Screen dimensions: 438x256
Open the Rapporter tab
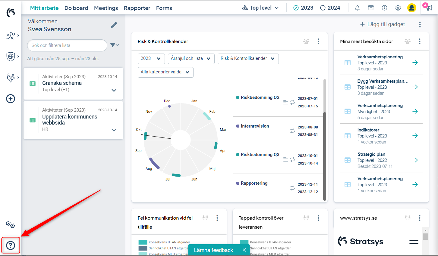coord(137,8)
